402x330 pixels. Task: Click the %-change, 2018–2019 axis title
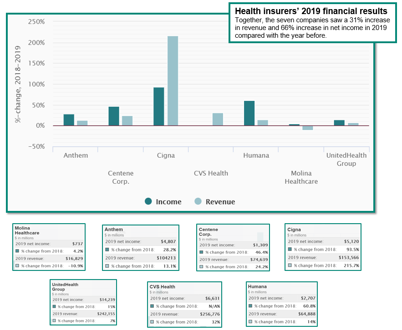[18, 84]
